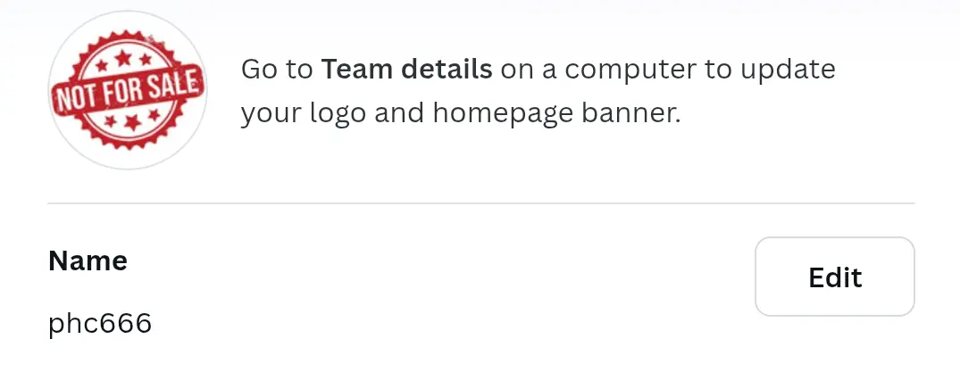Click the Not For Sale team logo
The width and height of the screenshot is (960, 372).
click(x=128, y=90)
